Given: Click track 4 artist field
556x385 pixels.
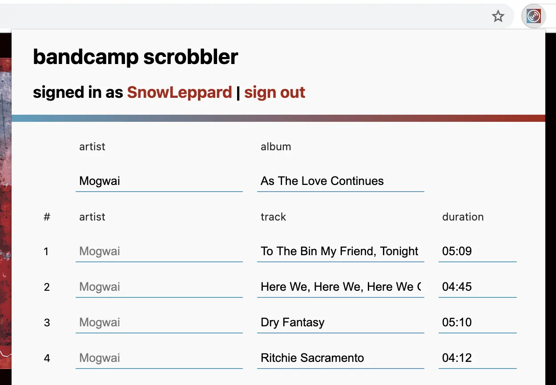Looking at the screenshot, I should coord(159,358).
